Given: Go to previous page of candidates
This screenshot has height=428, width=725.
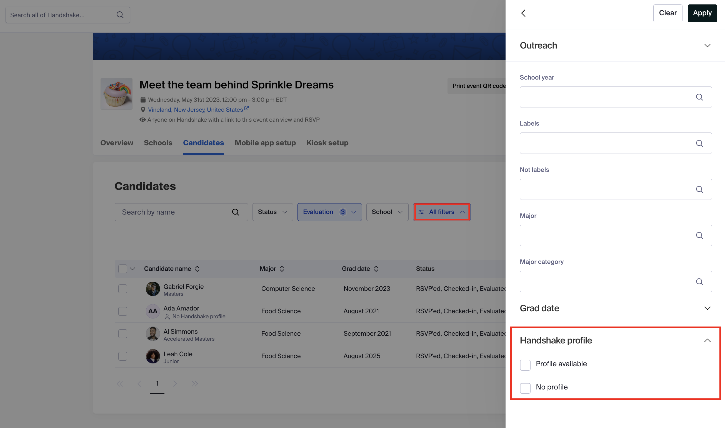Looking at the screenshot, I should (139, 384).
